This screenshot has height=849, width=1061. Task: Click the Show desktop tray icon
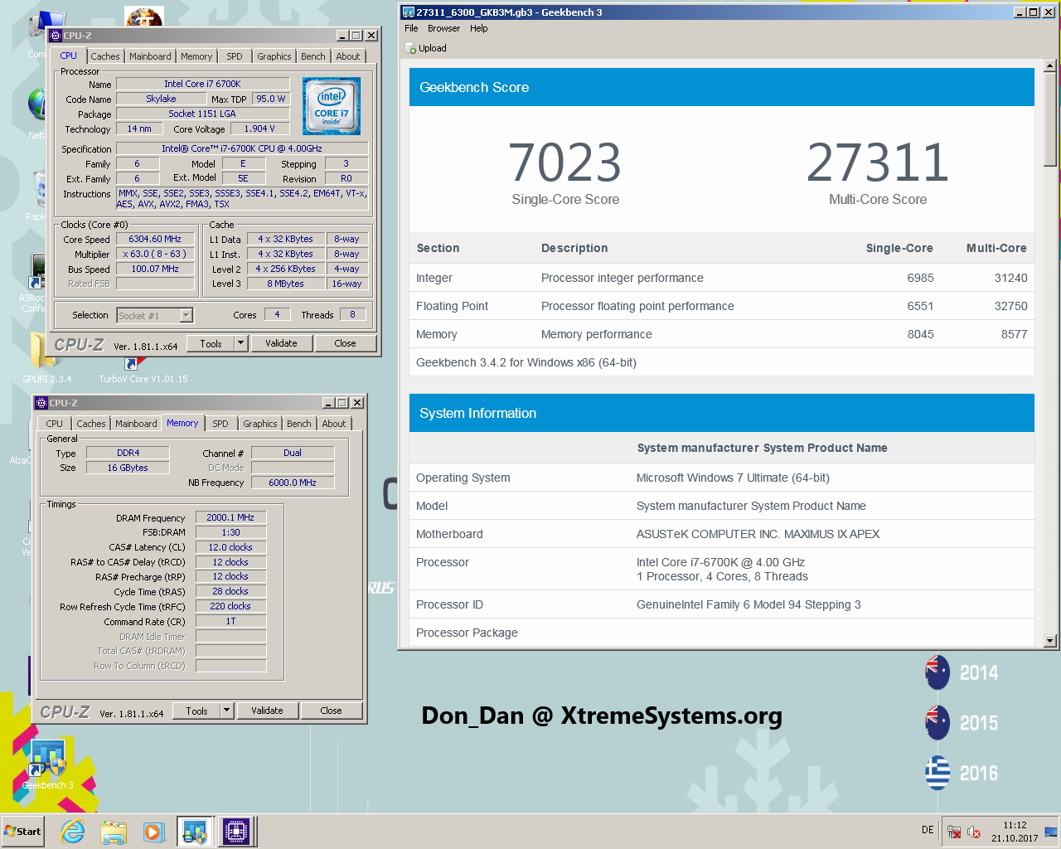(1051, 832)
